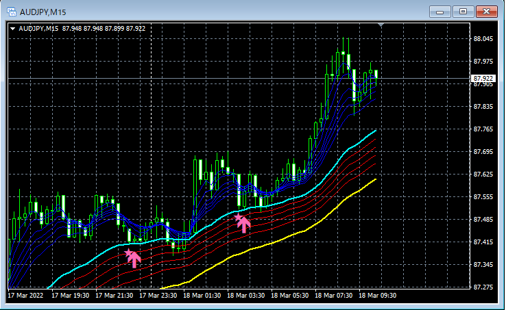The height and width of the screenshot is (310, 506).
Task: Click the AUDJPY,M15 window title text
Action: coord(43,12)
